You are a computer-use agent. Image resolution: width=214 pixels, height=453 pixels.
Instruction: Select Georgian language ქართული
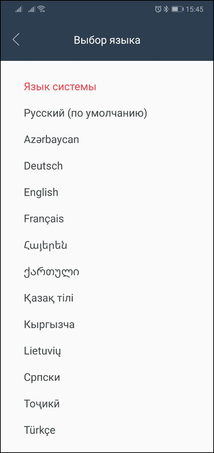tap(52, 272)
